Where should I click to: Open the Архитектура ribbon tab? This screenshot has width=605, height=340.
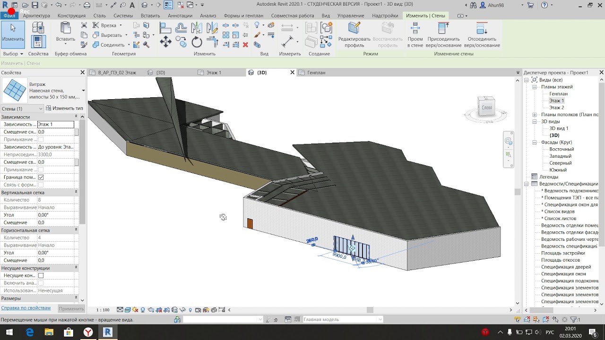coord(36,16)
